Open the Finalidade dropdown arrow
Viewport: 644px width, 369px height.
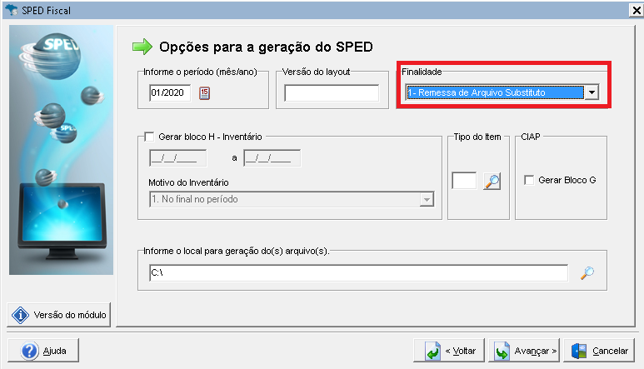[592, 92]
